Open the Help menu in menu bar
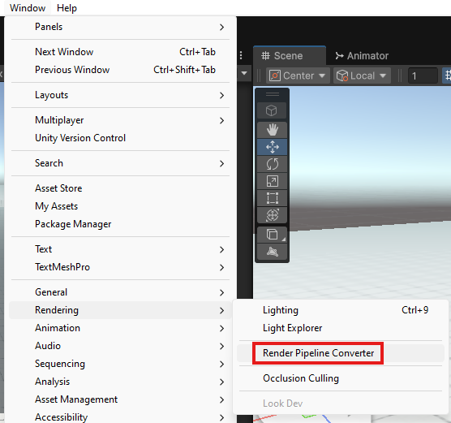451x423 pixels. click(67, 8)
